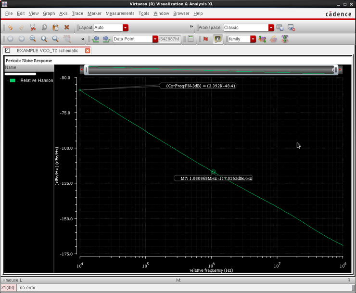This screenshot has height=293, width=356.
Task: Open the Trace menu
Action: pos(77,13)
